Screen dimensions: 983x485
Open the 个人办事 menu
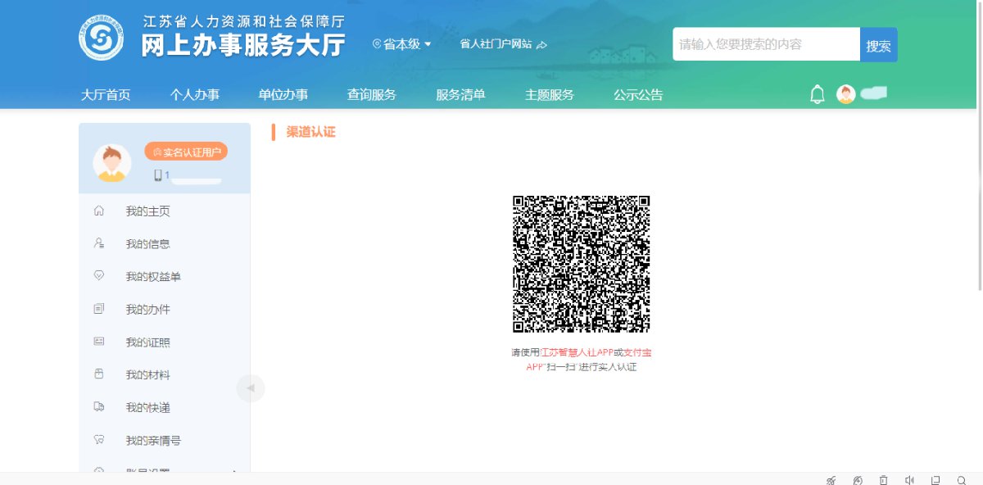195,95
